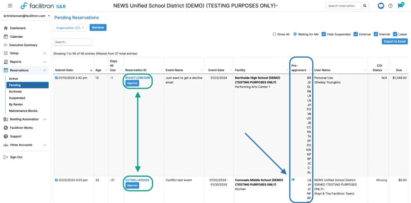The image size is (411, 203).
Task: Click the Export to Excel button
Action: [x=395, y=41]
